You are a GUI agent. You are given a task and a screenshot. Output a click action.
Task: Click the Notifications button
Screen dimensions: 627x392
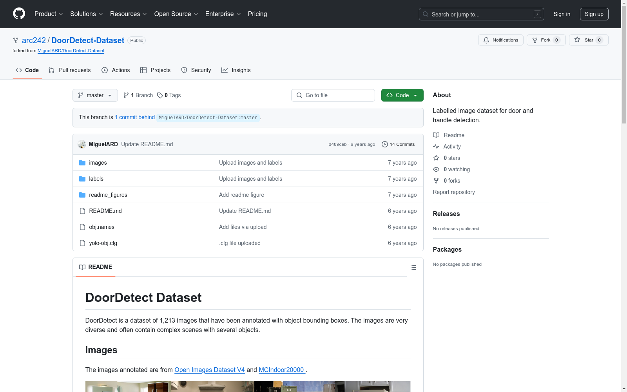coord(501,40)
